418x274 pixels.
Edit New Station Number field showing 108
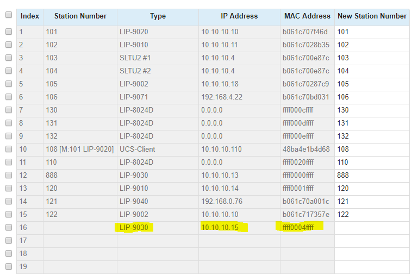tap(372, 150)
